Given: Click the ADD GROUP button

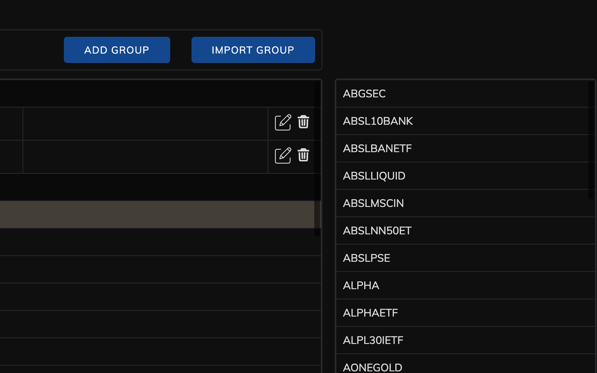Looking at the screenshot, I should coord(117,50).
